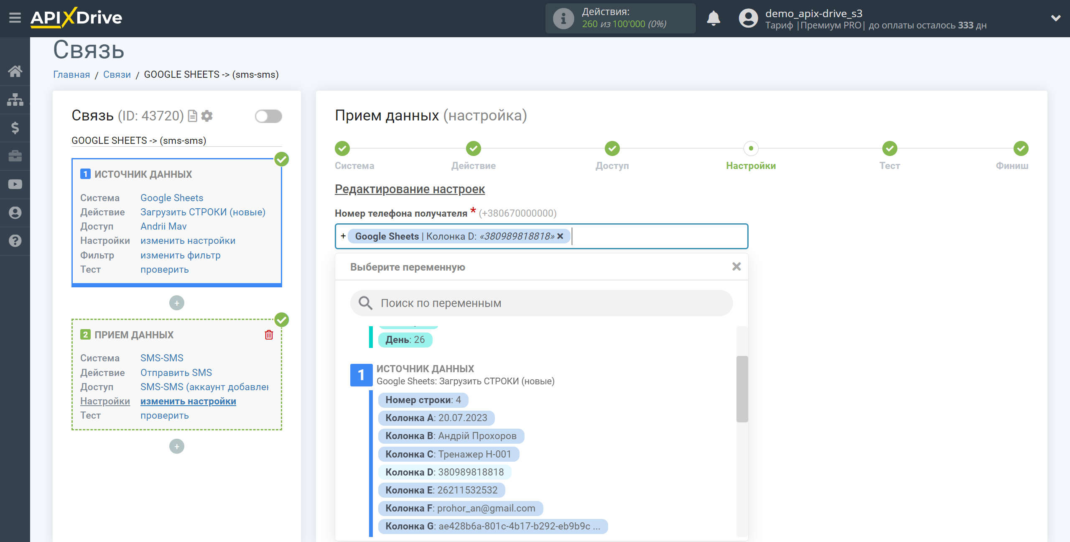1070x542 pixels.
Task: Open Andrii Mav access link
Action: [163, 226]
